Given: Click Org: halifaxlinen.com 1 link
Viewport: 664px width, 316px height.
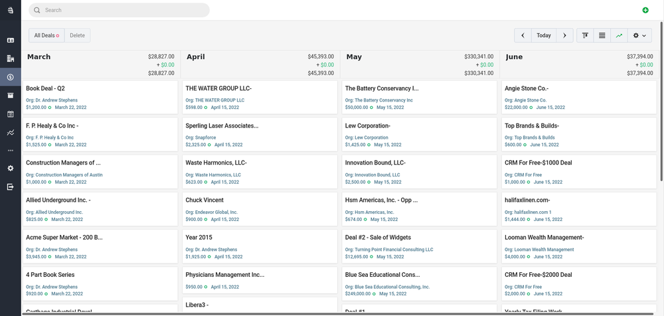Looking at the screenshot, I should point(528,212).
